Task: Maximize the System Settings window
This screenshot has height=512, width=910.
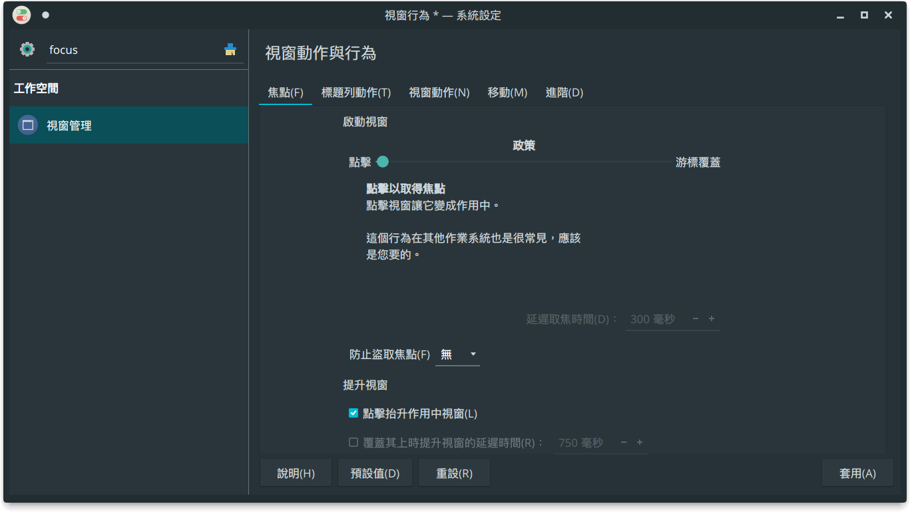Action: coord(864,15)
